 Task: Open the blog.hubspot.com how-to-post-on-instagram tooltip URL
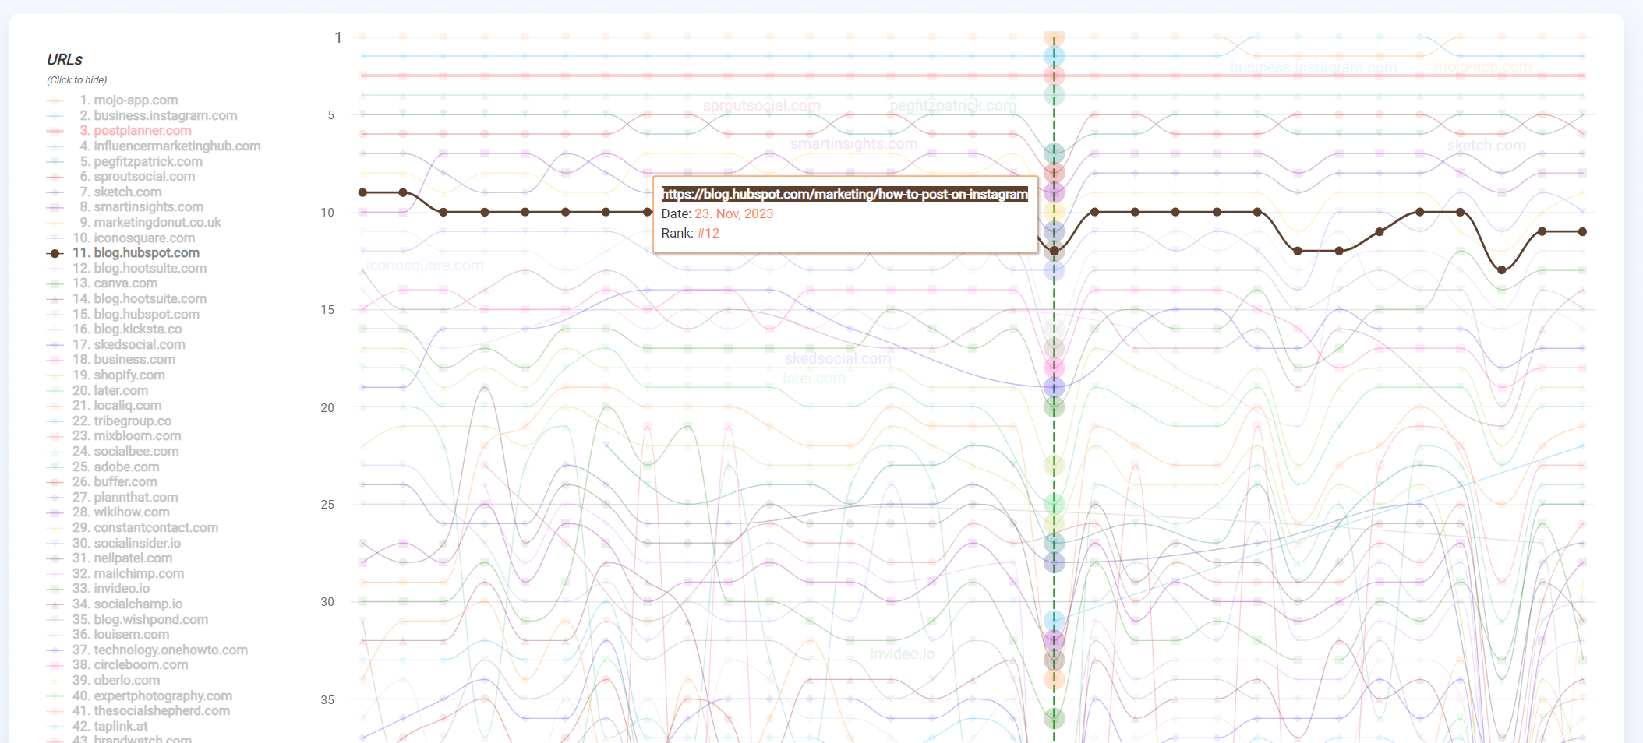click(845, 194)
